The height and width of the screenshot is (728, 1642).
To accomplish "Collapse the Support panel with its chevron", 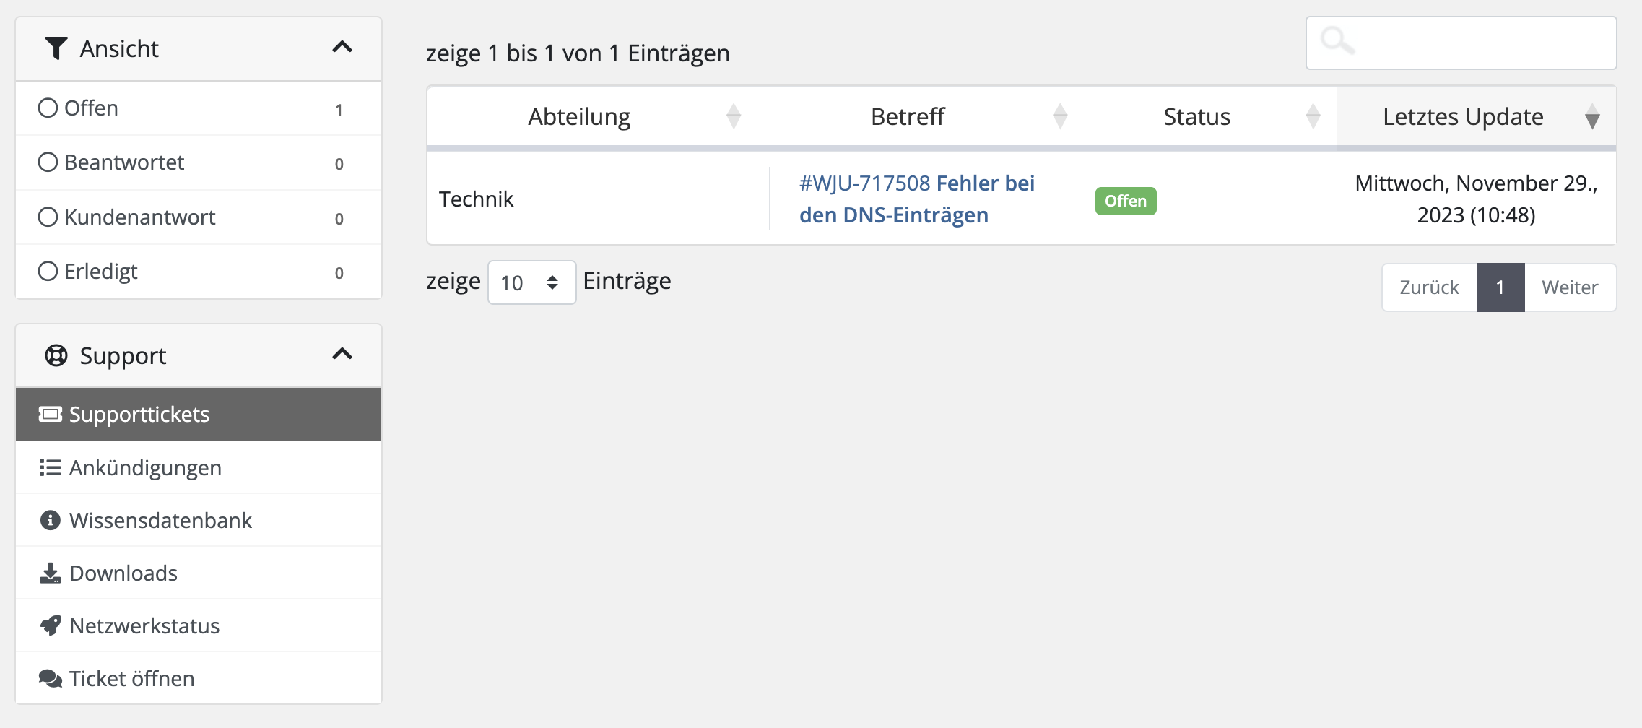I will [x=342, y=354].
